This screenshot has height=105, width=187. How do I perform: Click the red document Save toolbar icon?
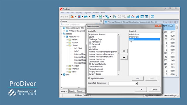[x=79, y=17]
